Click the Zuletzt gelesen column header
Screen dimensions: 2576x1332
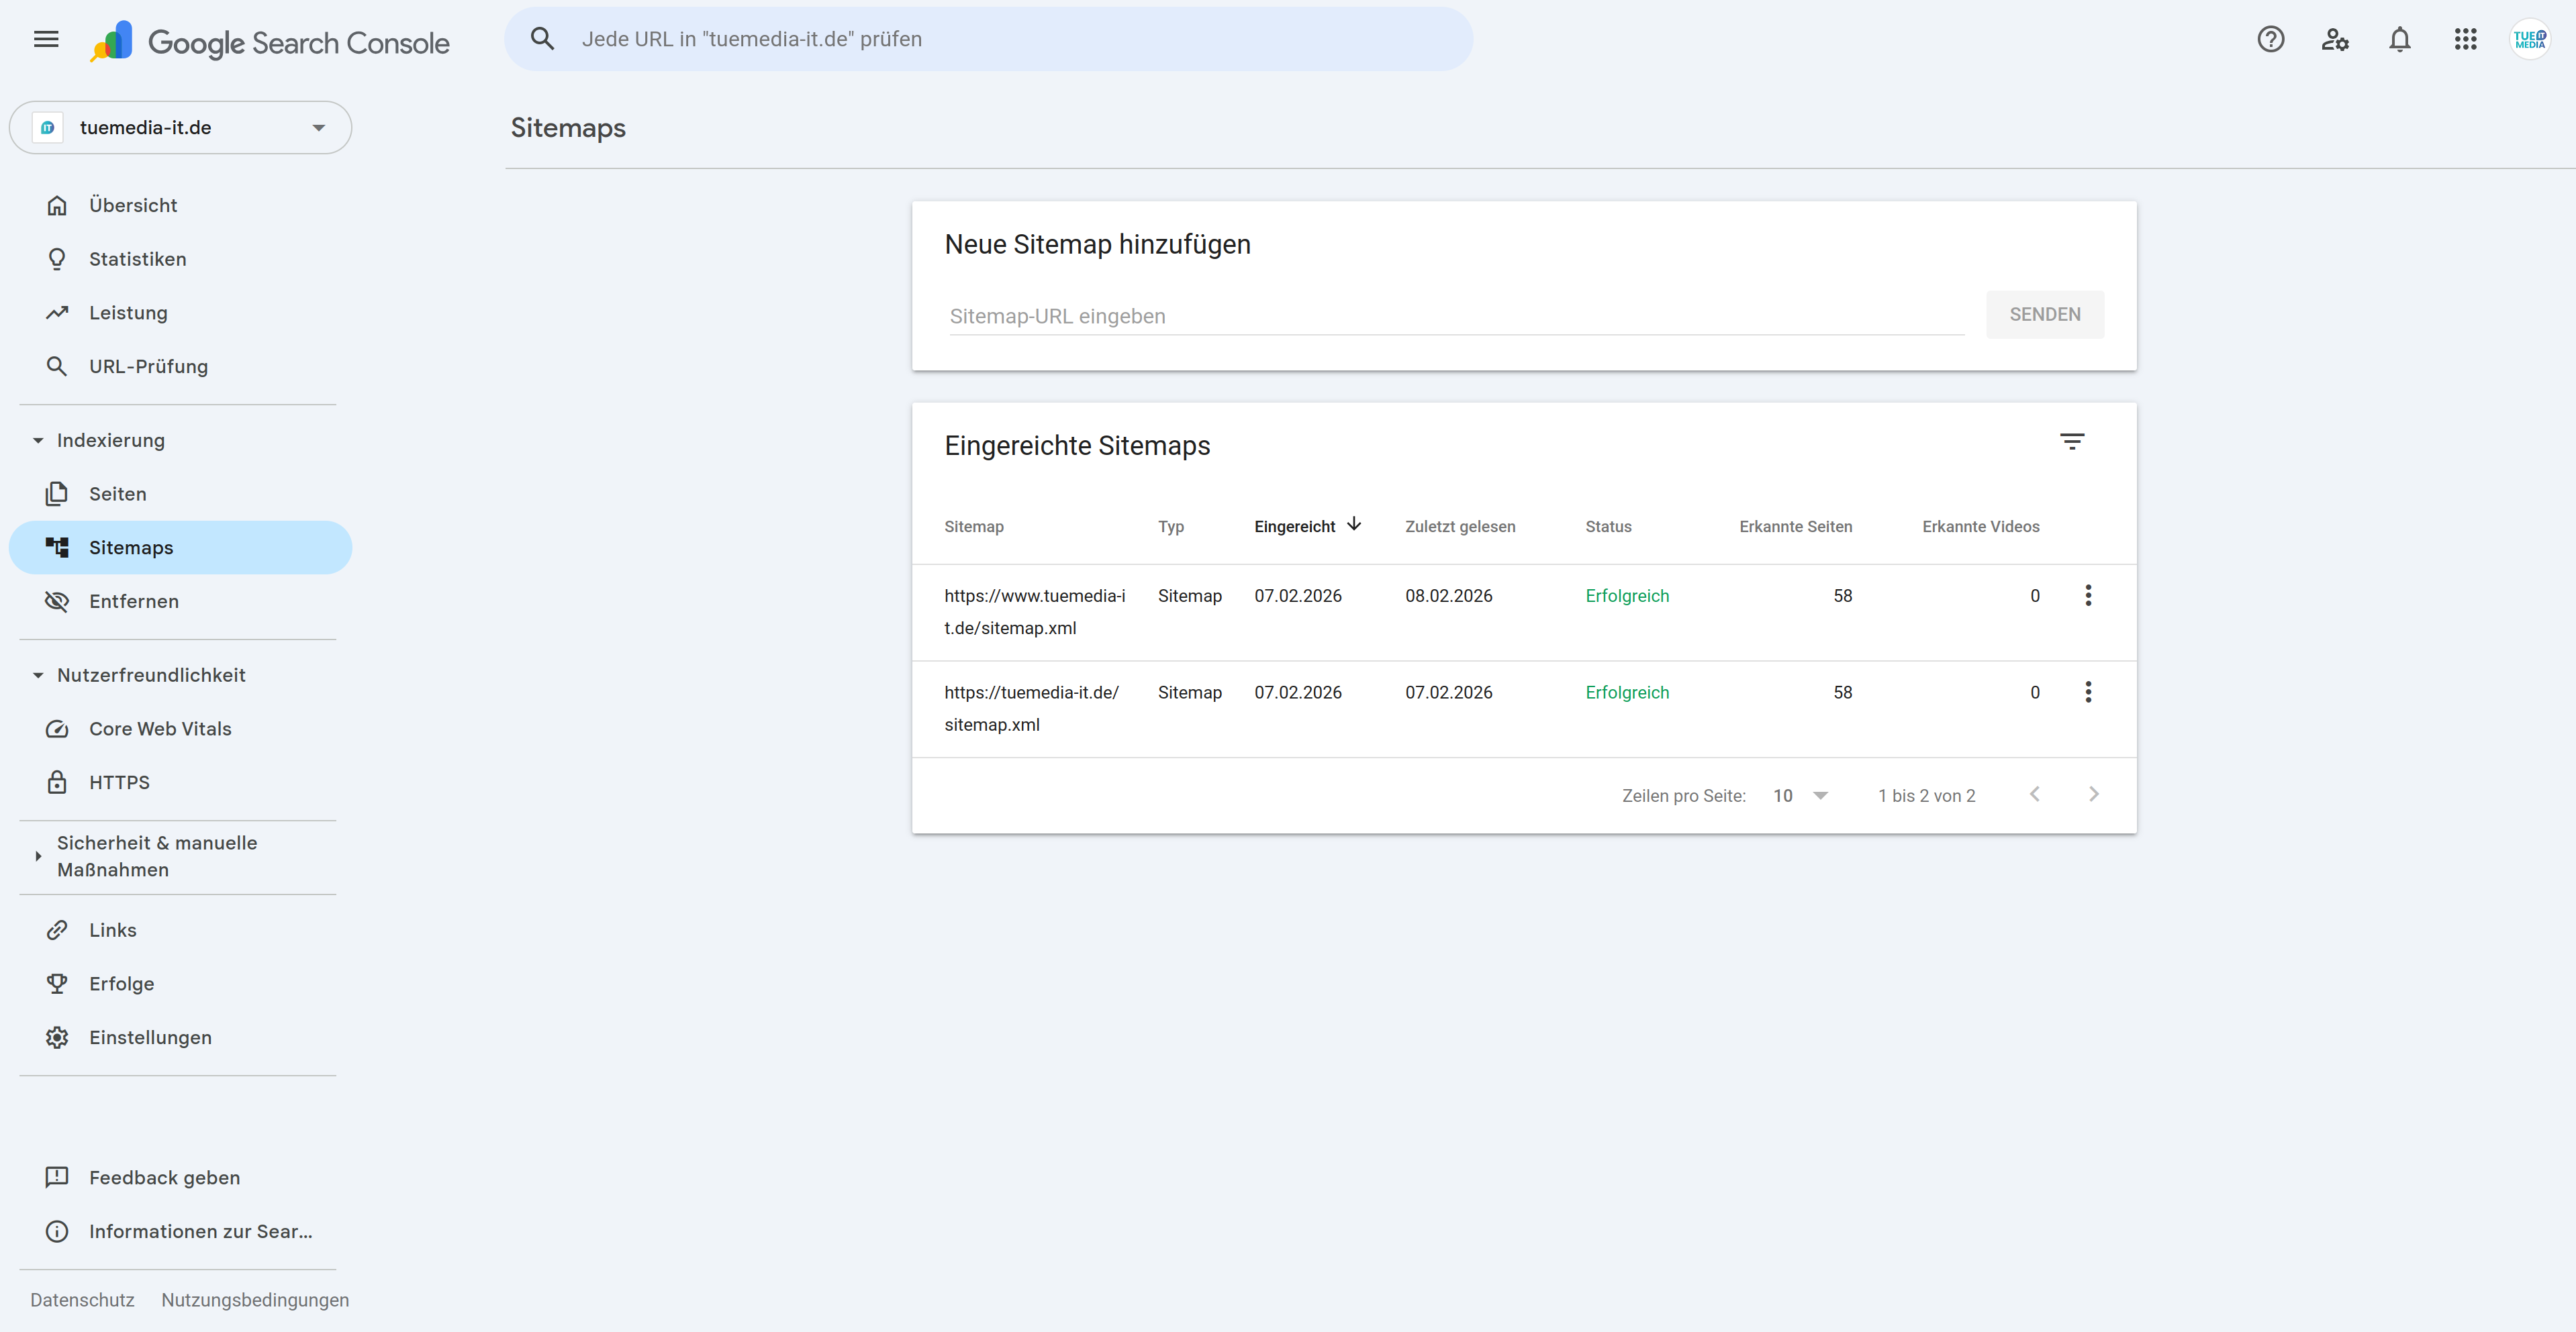pos(1460,527)
